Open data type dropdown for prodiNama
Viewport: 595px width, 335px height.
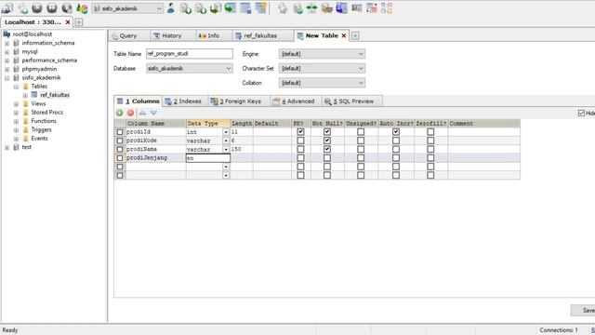pyautogui.click(x=226, y=150)
